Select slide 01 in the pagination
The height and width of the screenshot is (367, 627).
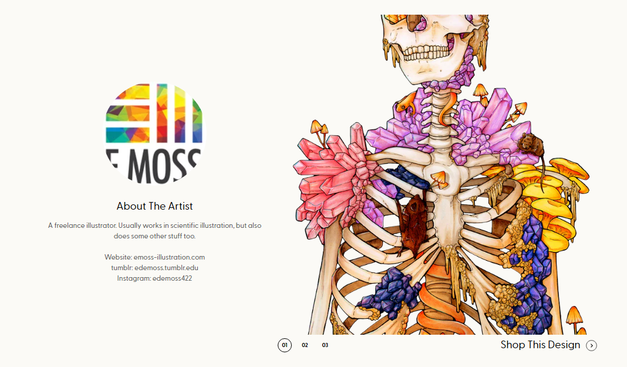coord(285,345)
